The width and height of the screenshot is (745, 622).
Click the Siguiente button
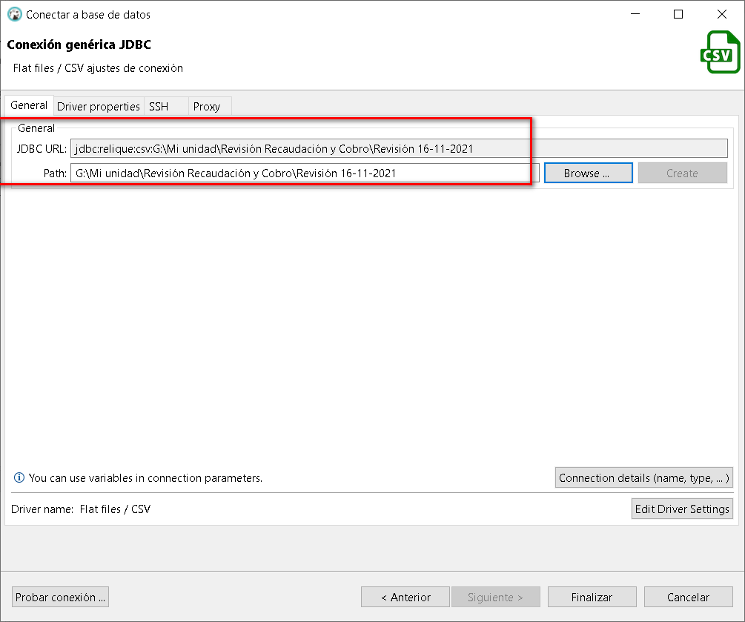tap(496, 597)
